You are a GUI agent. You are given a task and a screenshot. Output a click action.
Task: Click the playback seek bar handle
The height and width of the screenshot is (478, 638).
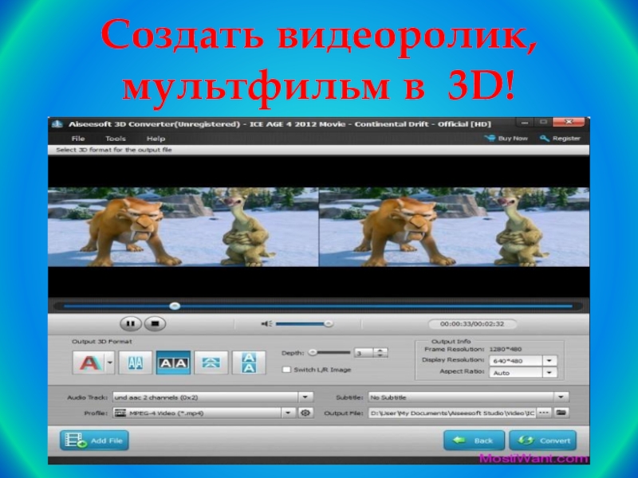175,306
